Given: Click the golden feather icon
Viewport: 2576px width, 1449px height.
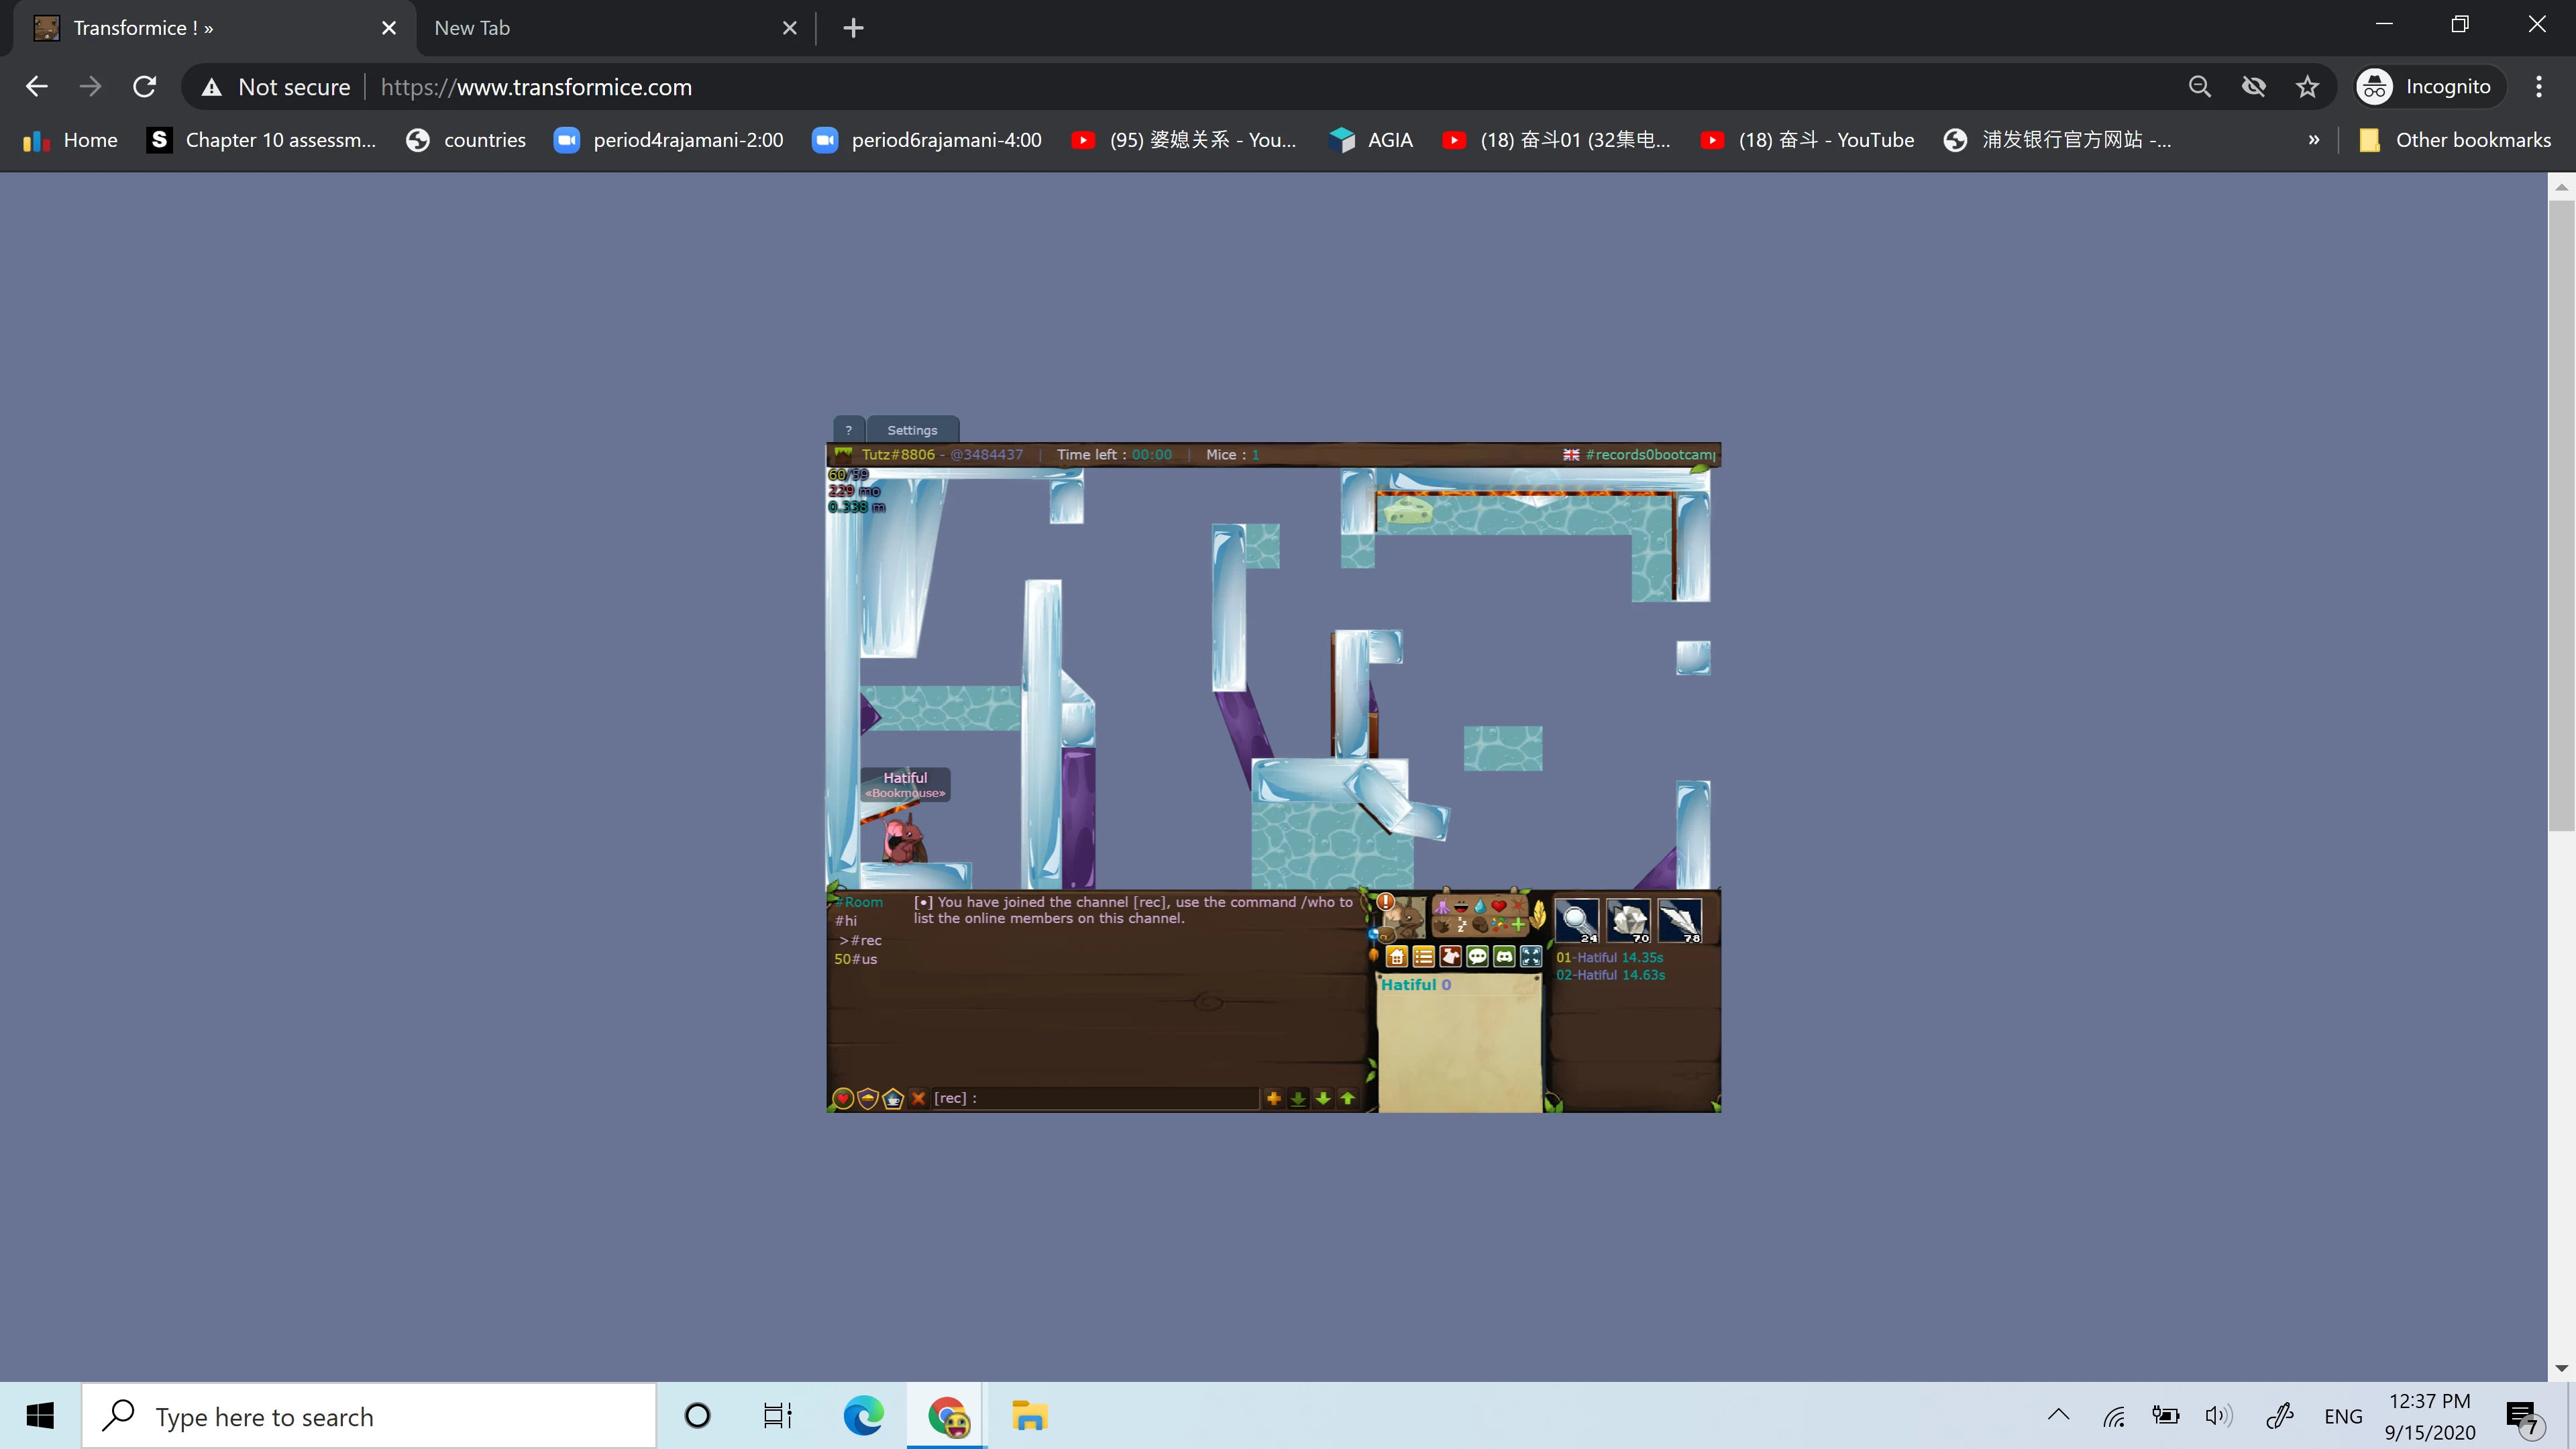Looking at the screenshot, I should [x=1538, y=914].
